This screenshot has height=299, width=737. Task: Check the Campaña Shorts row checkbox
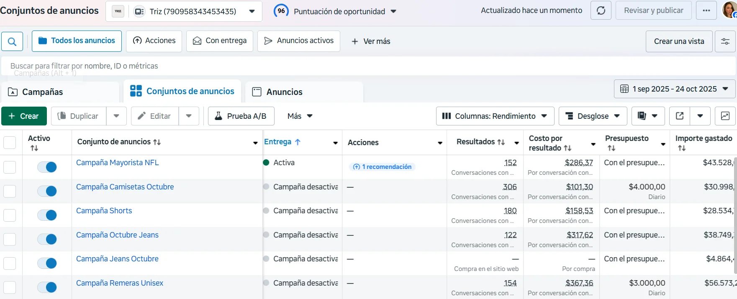click(10, 215)
